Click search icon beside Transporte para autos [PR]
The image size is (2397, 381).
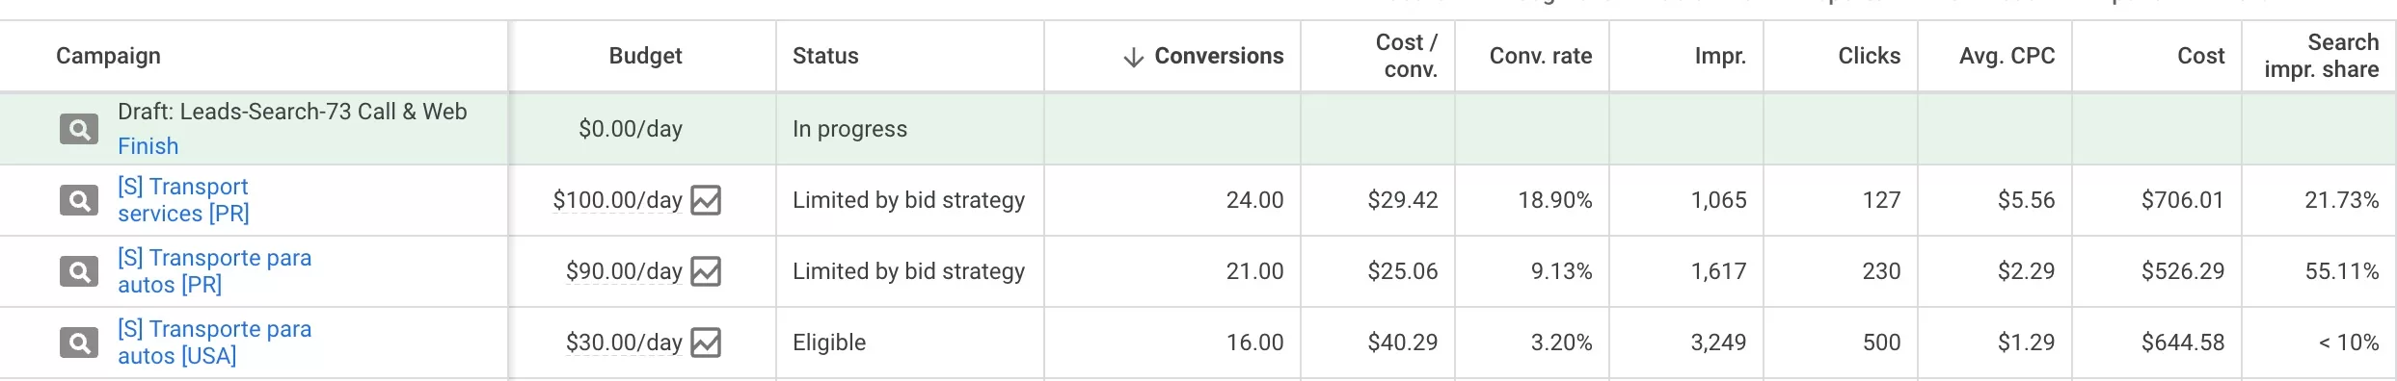click(x=79, y=271)
